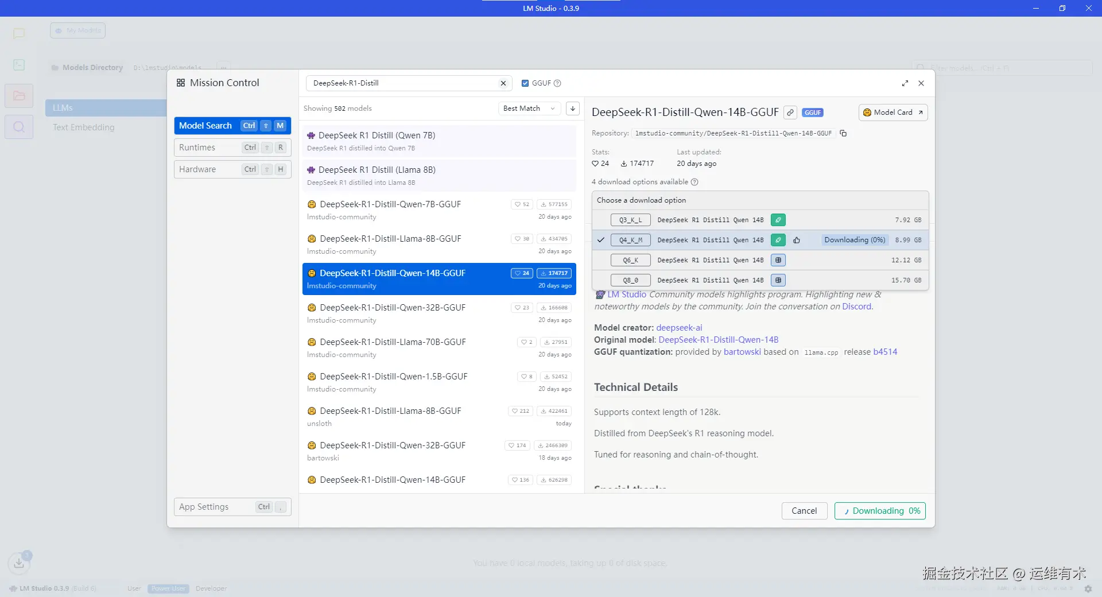Click the likes heart badge on the selected Qwen-14B result
The image size is (1102, 597).
click(x=522, y=273)
